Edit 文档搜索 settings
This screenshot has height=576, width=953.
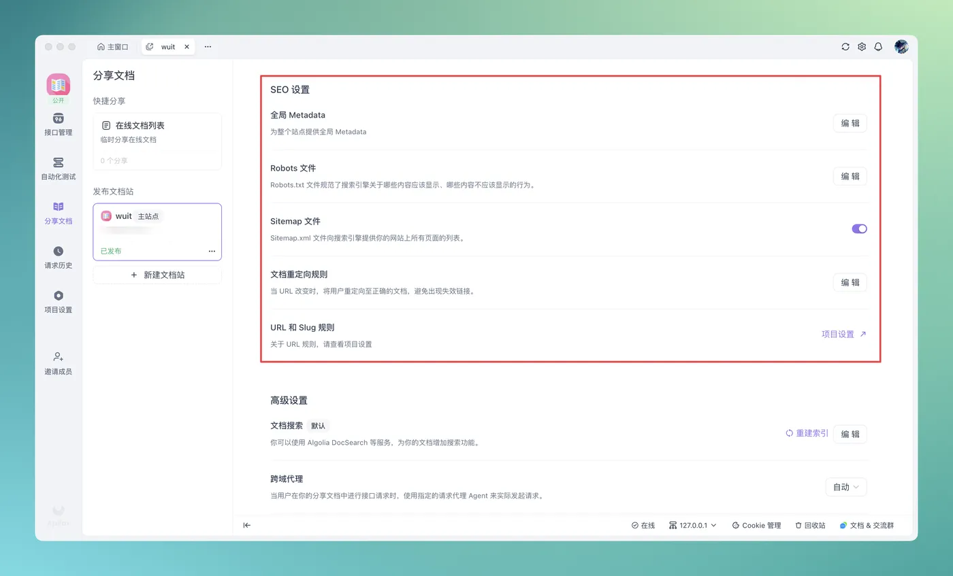coord(850,434)
